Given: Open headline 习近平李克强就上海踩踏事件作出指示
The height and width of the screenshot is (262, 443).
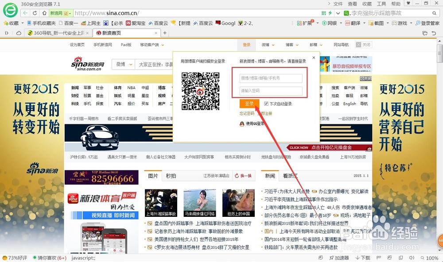Looking at the screenshot, I should [301, 200].
